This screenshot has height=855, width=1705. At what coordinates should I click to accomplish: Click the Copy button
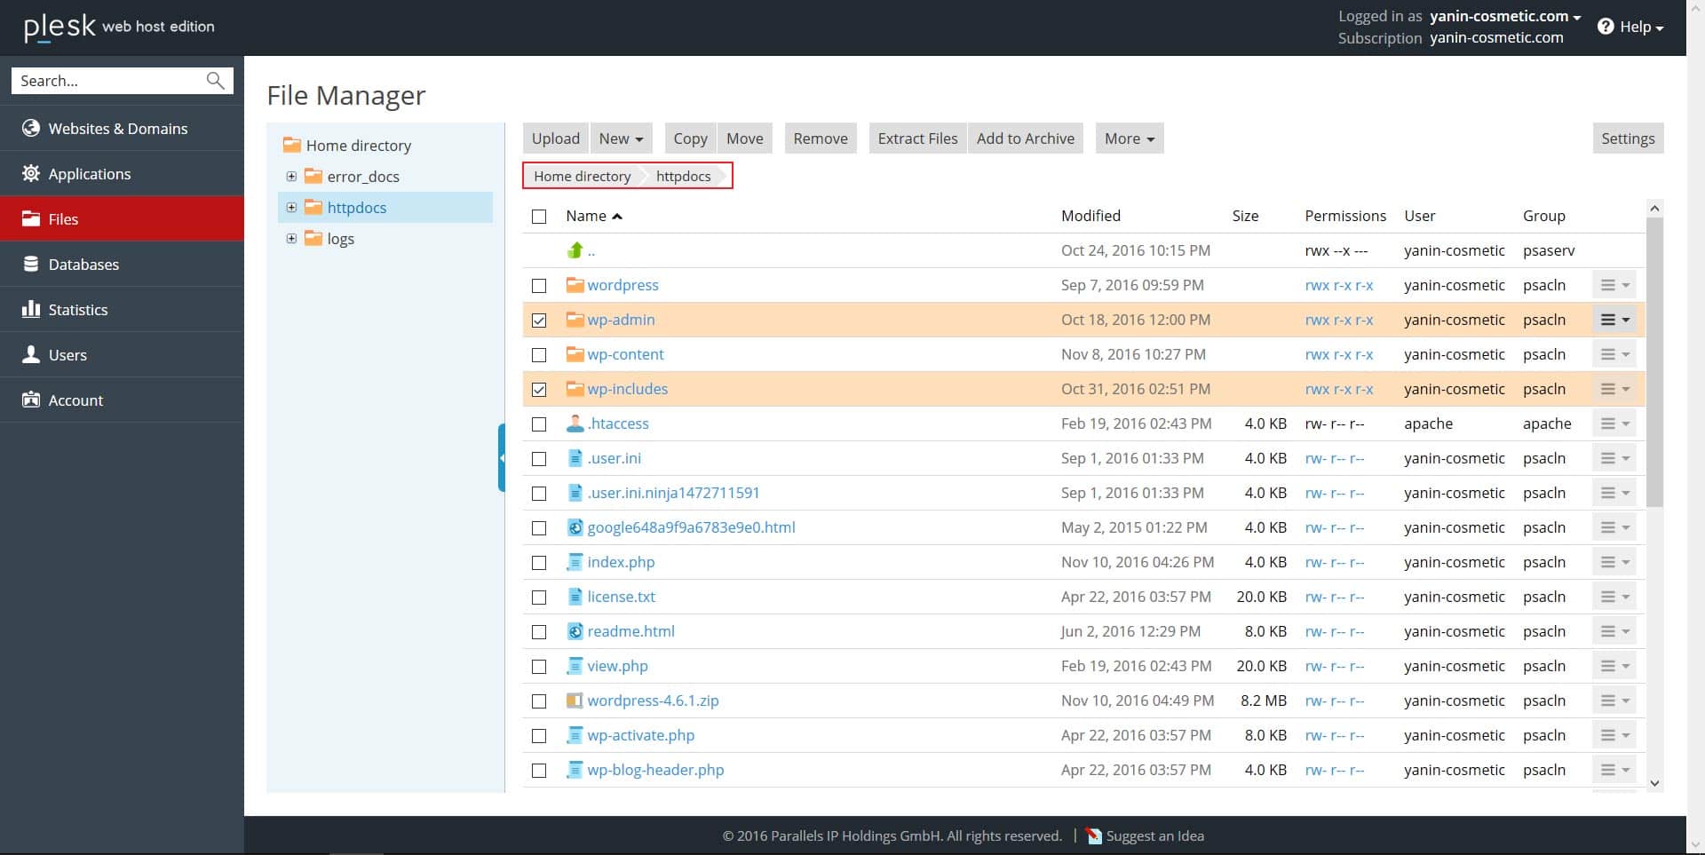point(690,139)
